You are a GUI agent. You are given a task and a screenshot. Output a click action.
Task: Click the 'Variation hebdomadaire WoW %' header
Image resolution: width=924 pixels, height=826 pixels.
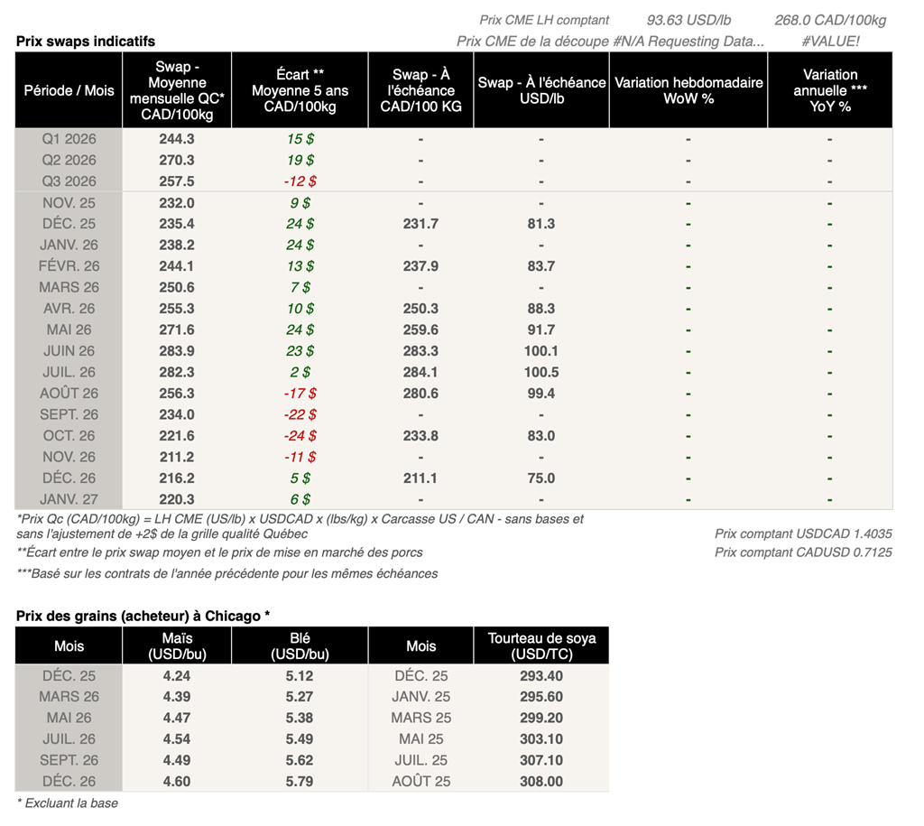pyautogui.click(x=688, y=90)
